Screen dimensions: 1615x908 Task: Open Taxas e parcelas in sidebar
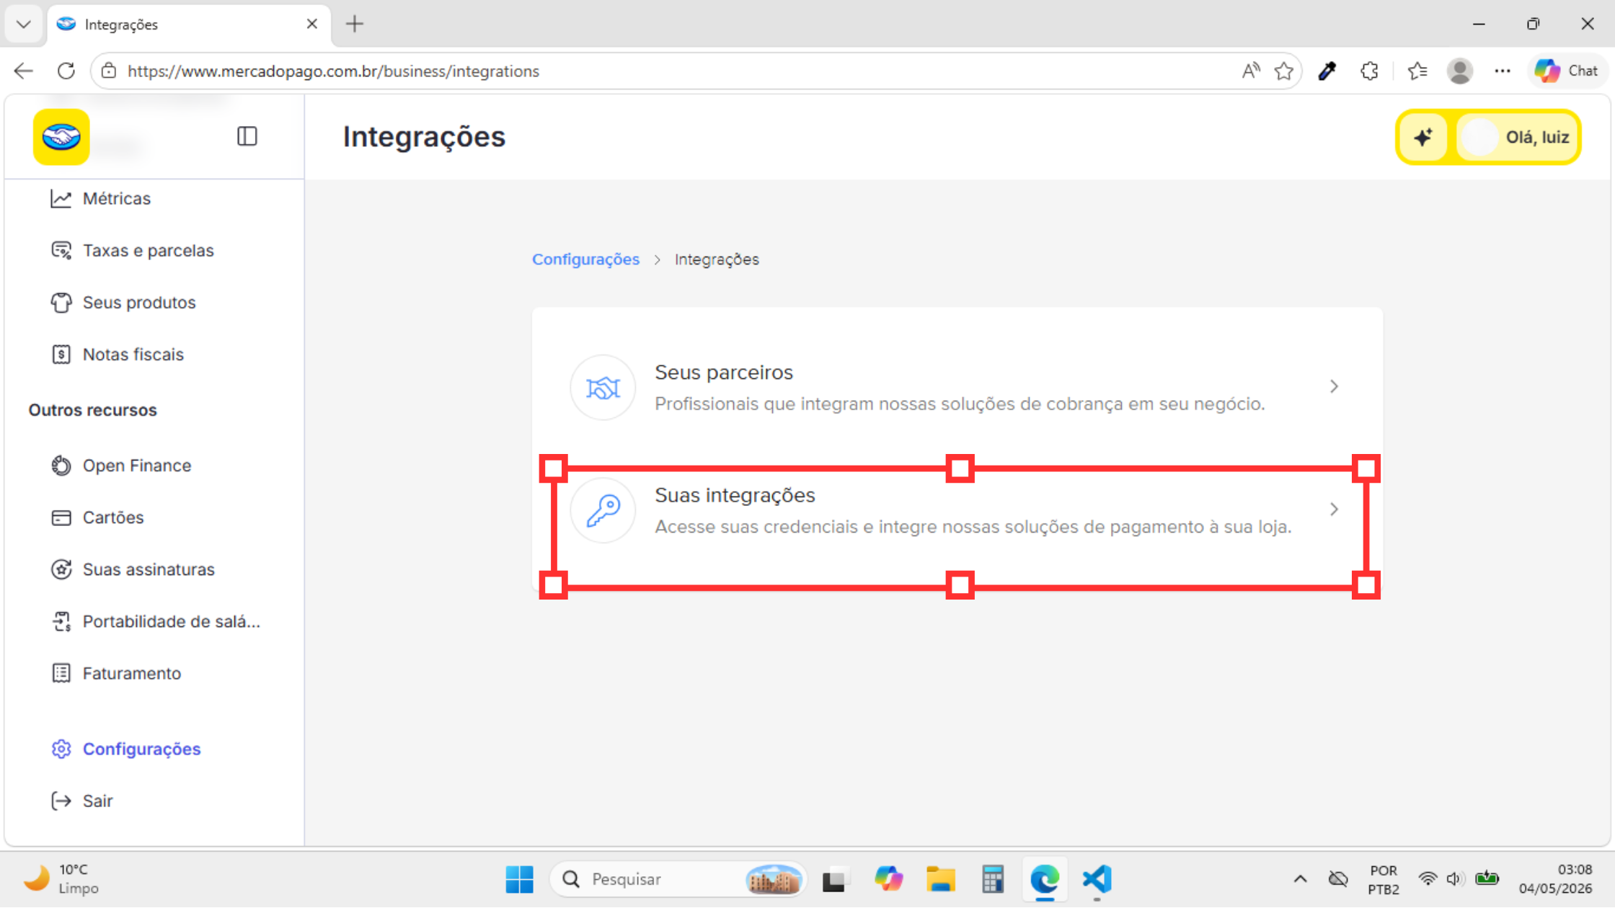pyautogui.click(x=148, y=250)
